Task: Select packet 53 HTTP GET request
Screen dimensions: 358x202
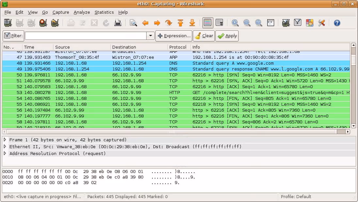Action: tap(176, 92)
